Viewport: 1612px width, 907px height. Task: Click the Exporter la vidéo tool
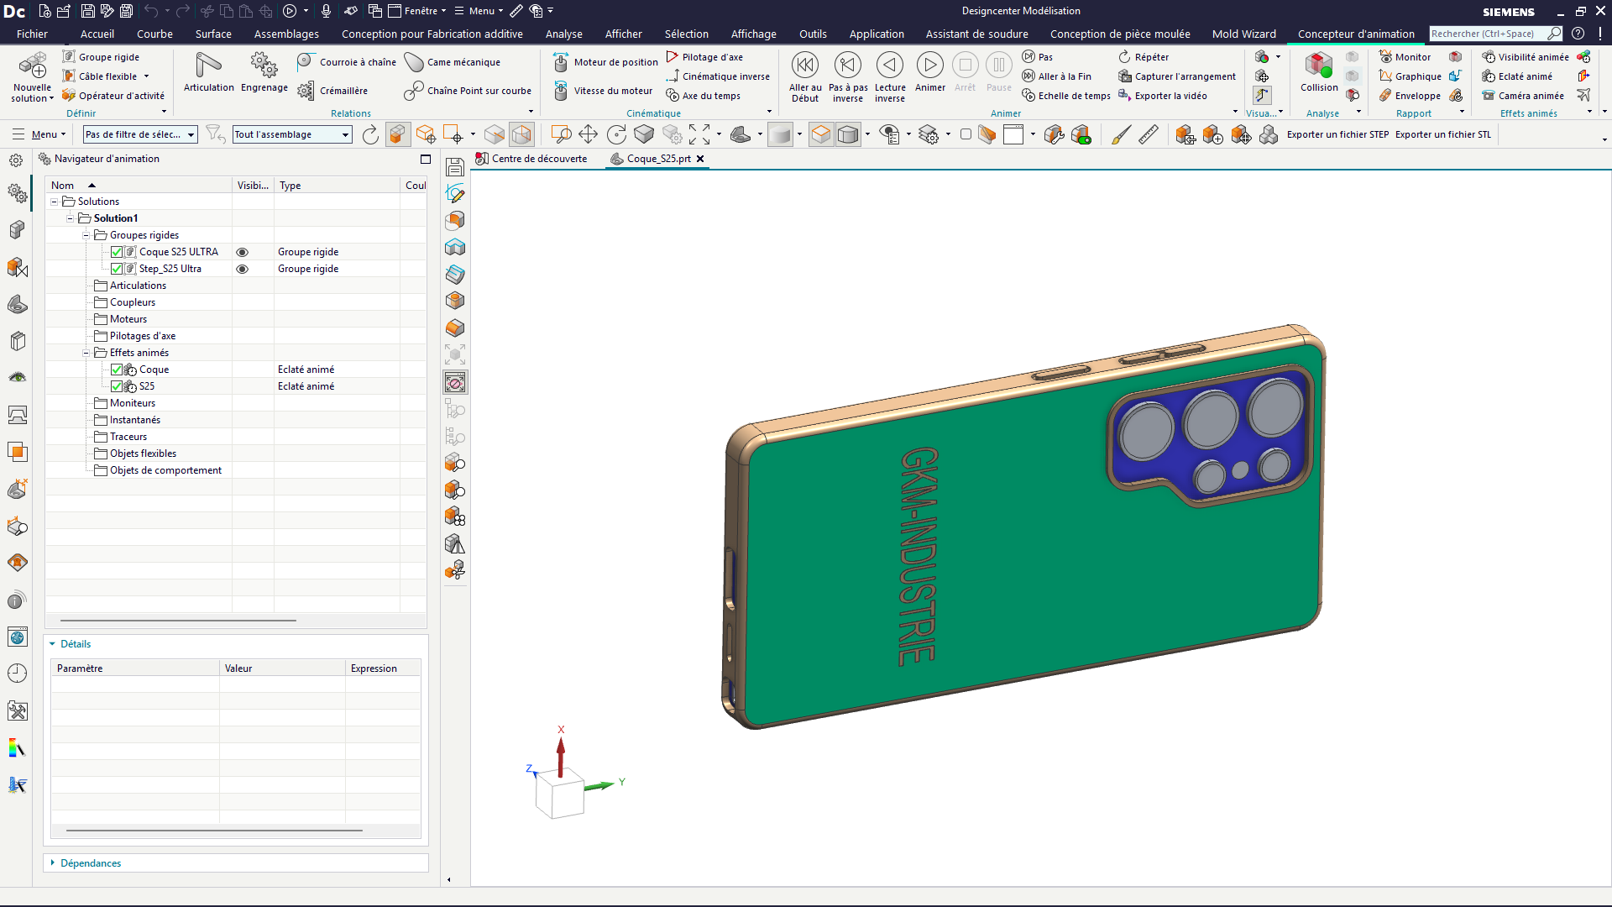pos(1163,96)
